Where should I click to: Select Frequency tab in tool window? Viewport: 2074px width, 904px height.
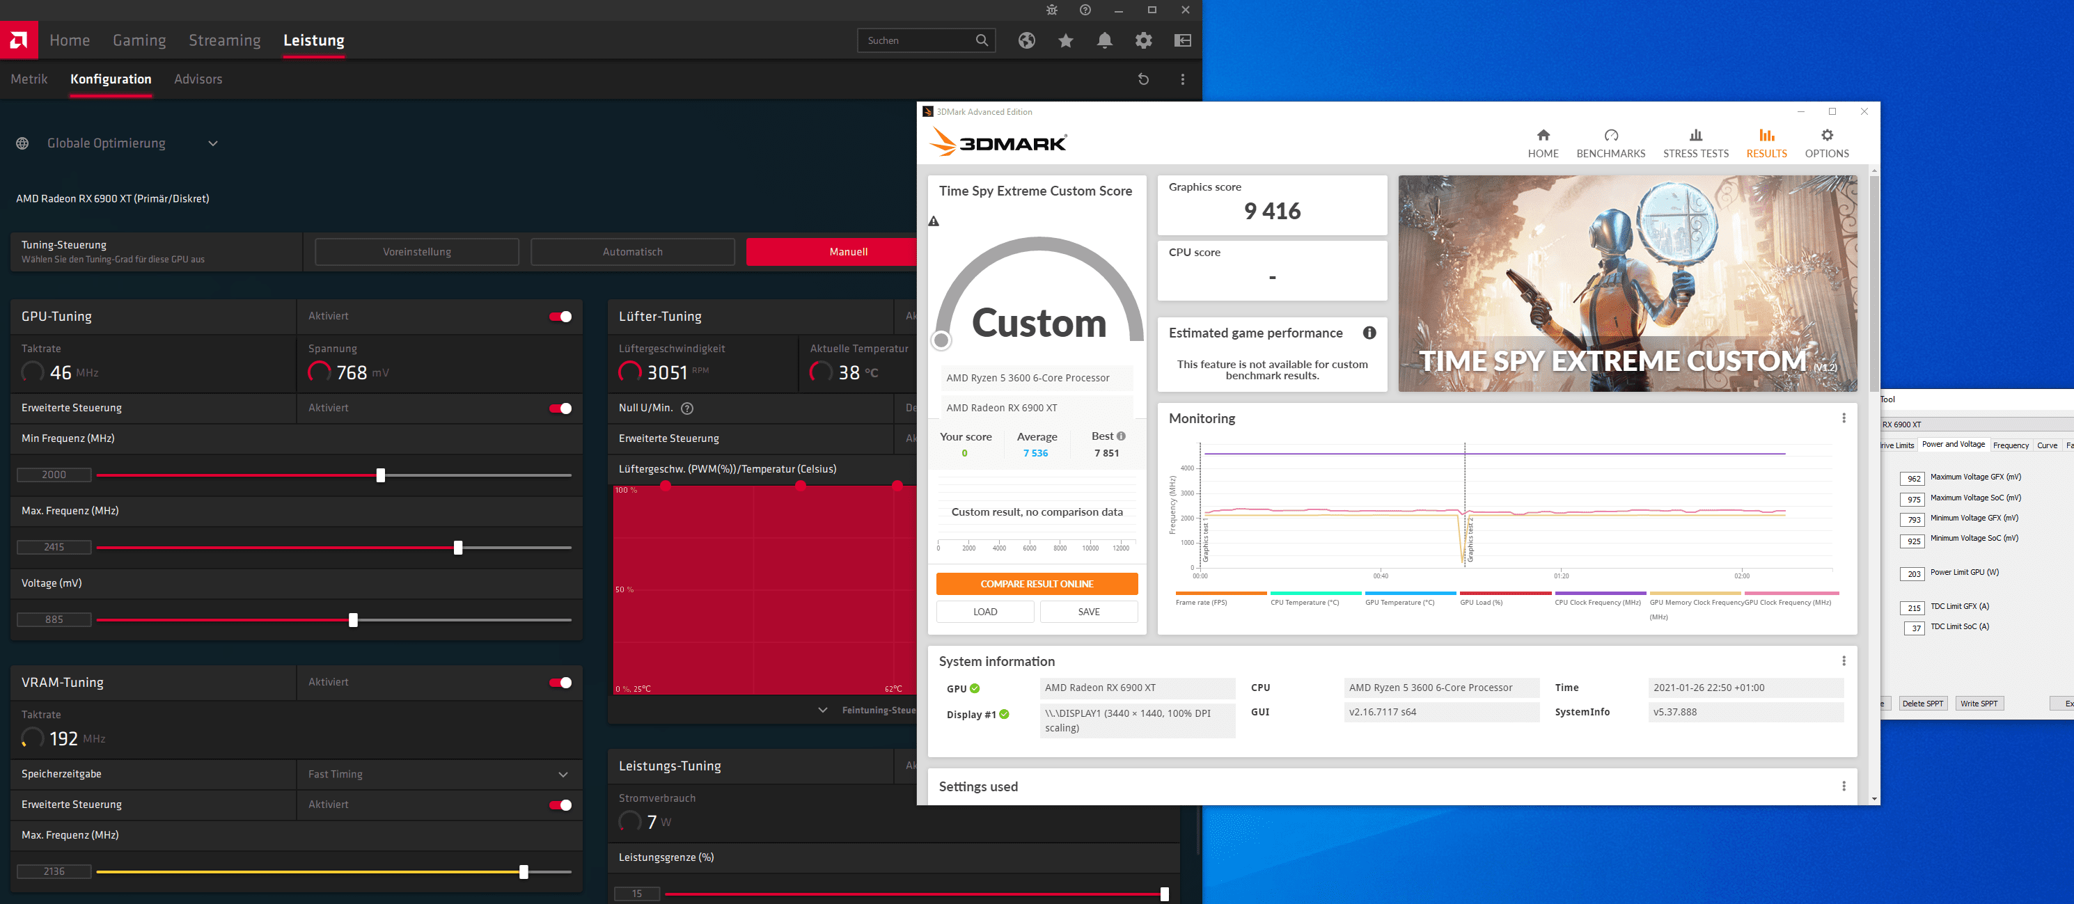click(x=2011, y=445)
